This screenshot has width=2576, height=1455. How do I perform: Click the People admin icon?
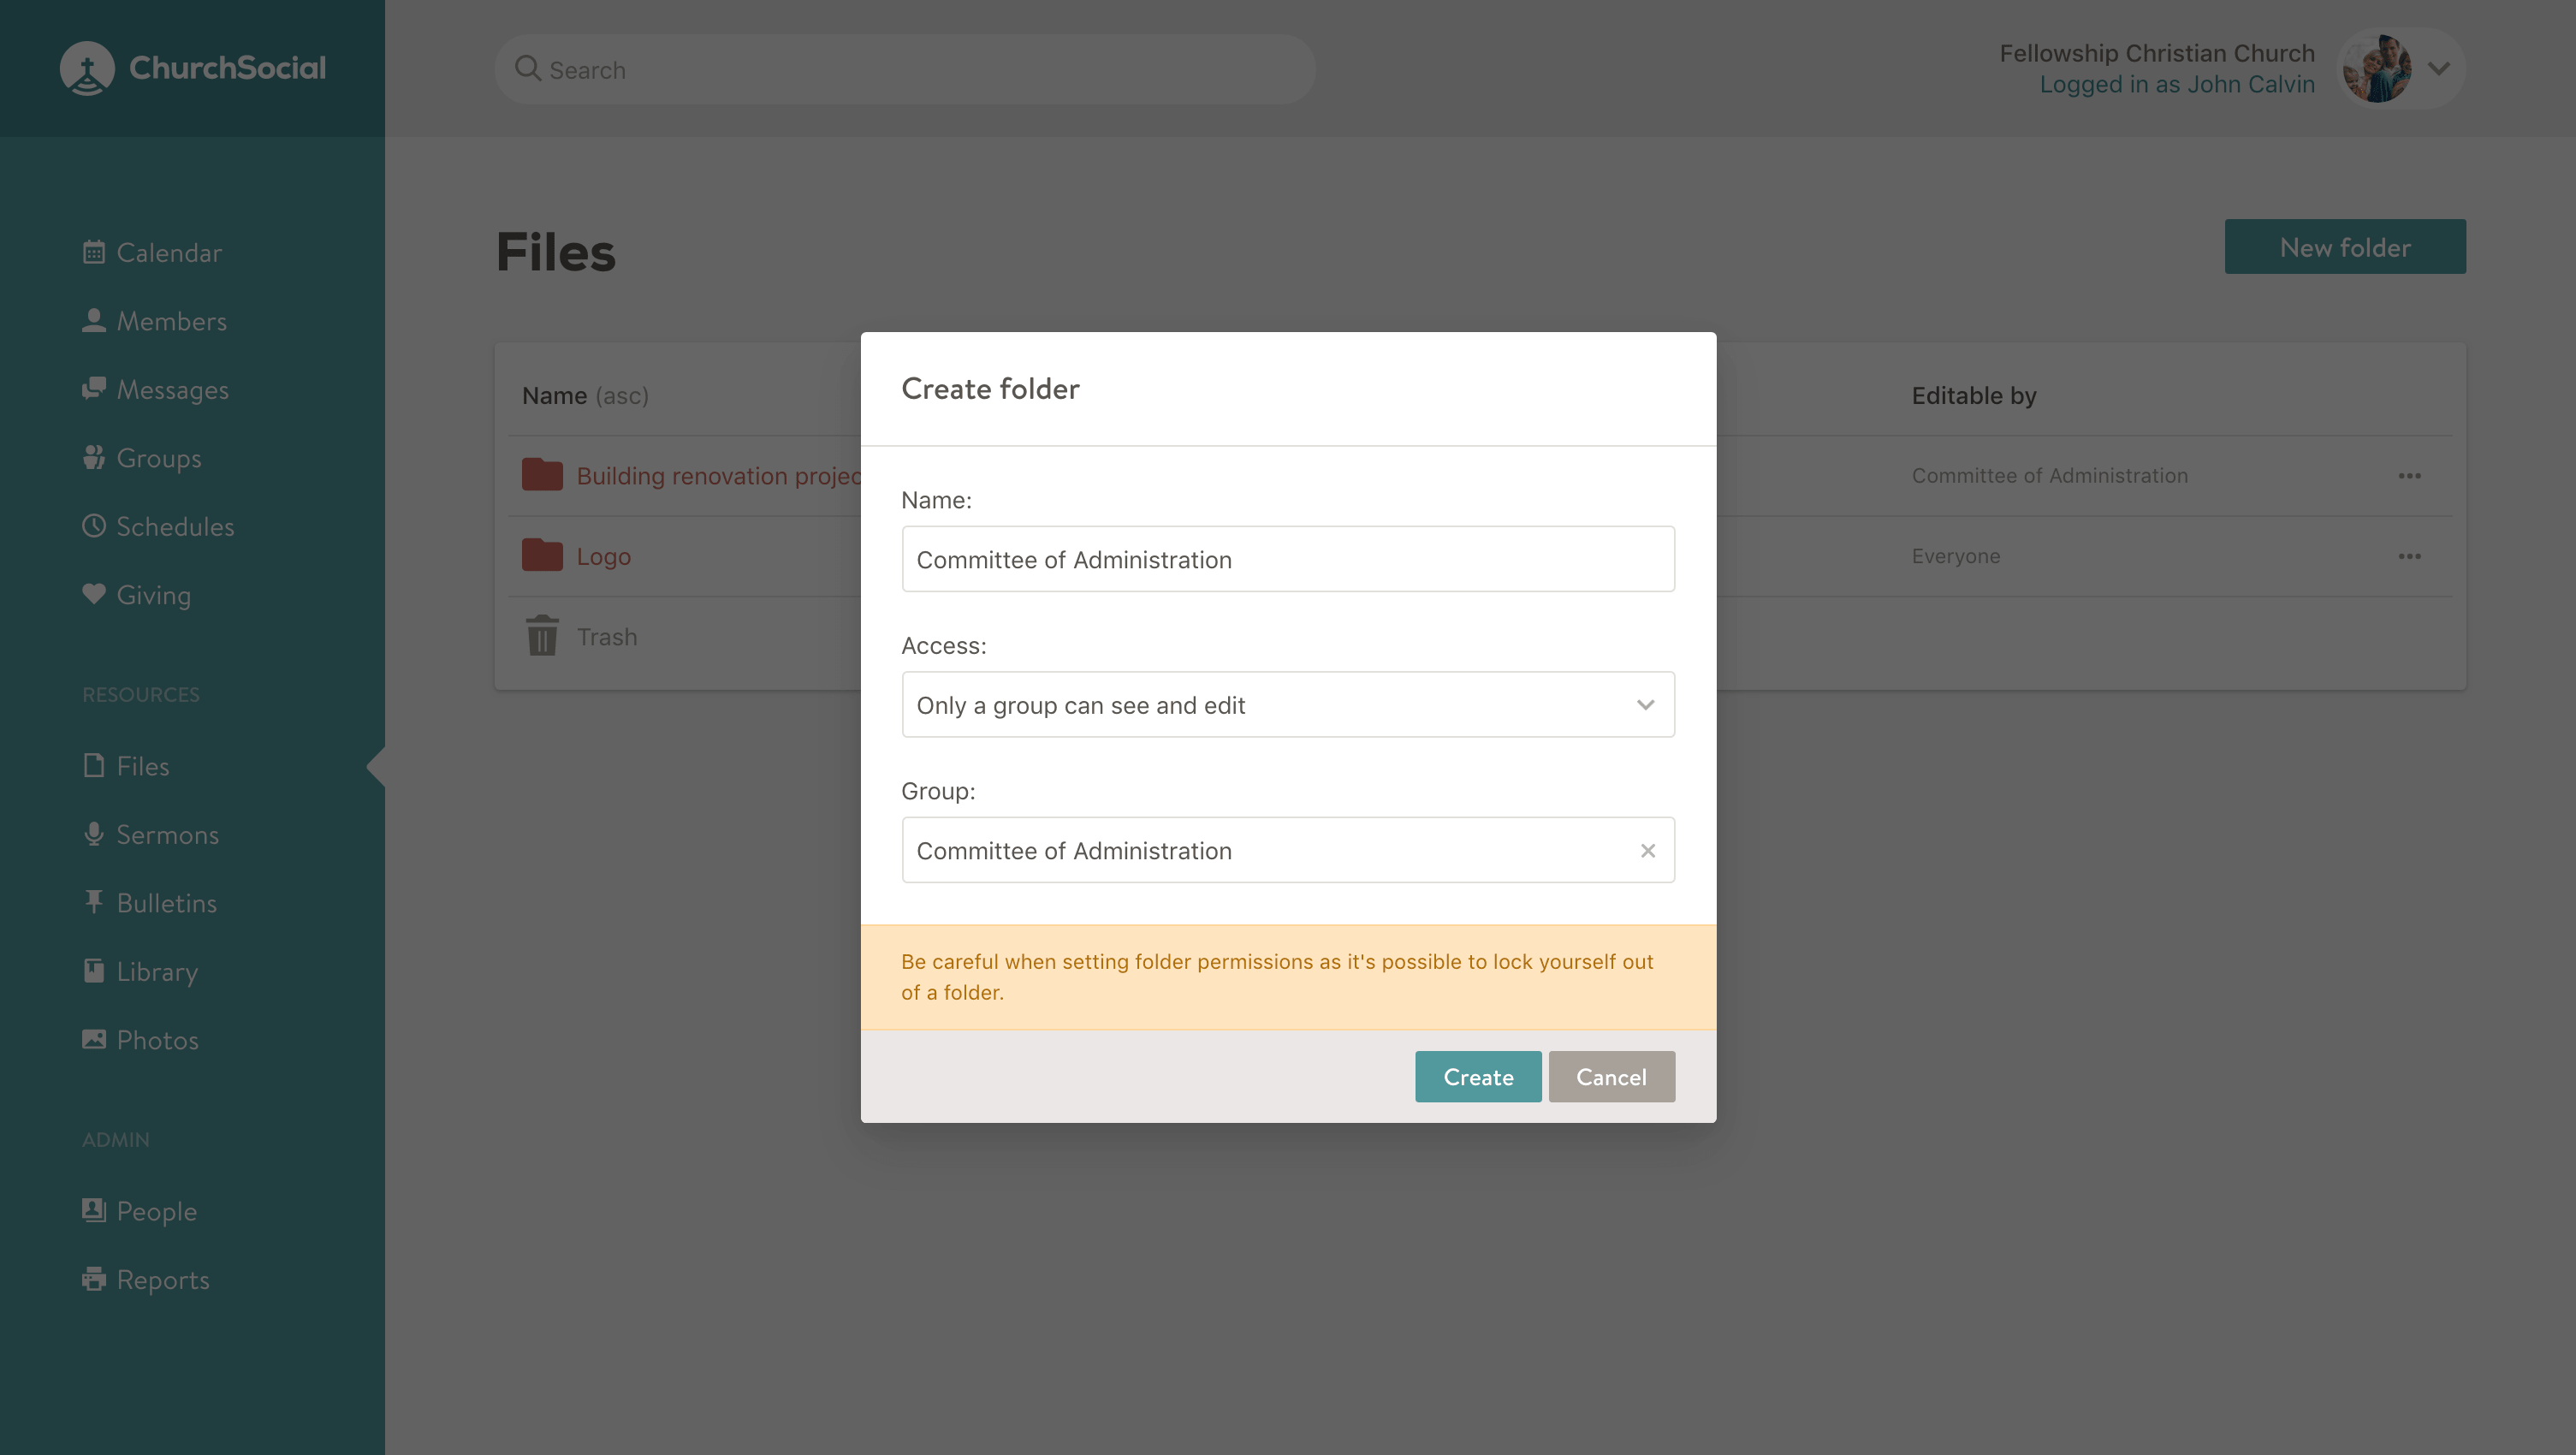tap(94, 1210)
